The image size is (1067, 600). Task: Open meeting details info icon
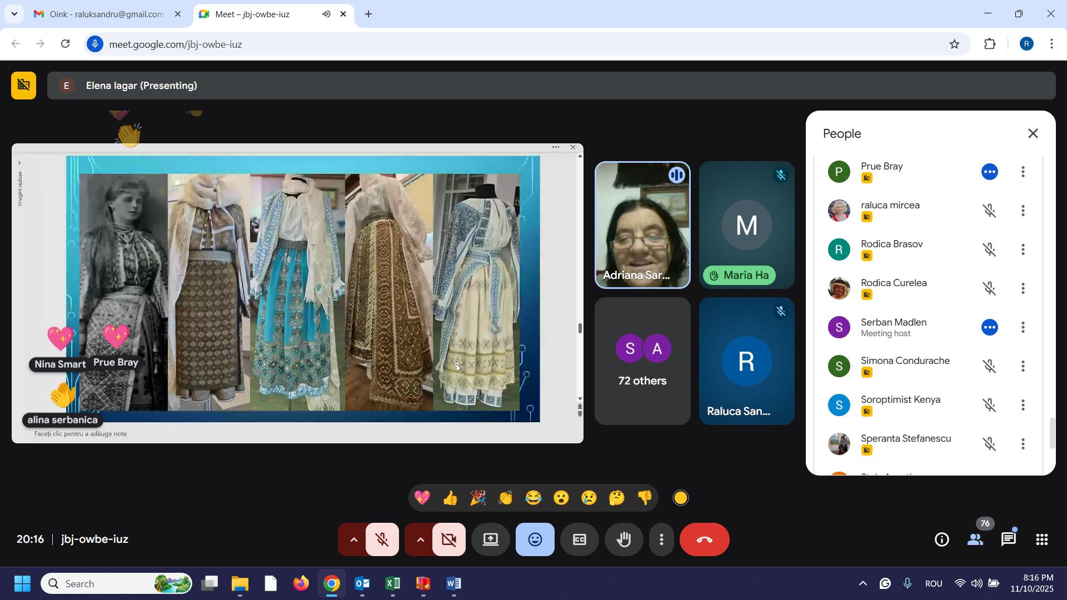coord(941,539)
